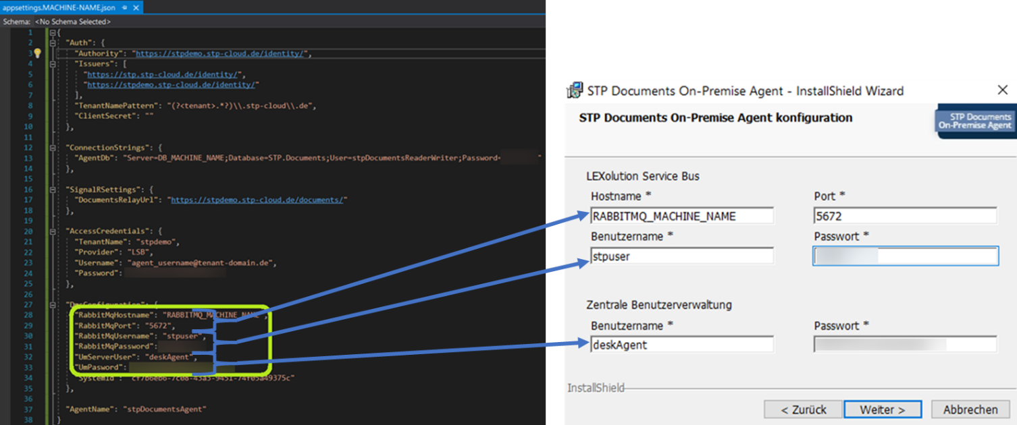Click the InstallShield Wizard title bar icon
Screen dimensions: 1017x425
point(575,90)
